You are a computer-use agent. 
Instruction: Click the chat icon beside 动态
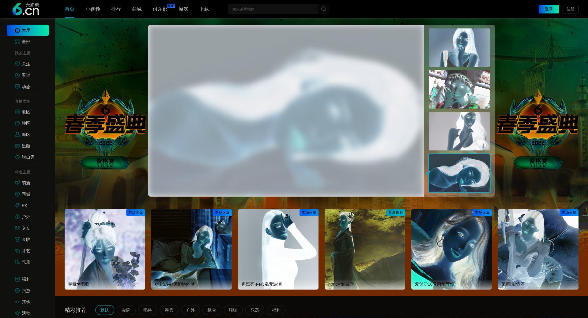(x=17, y=87)
